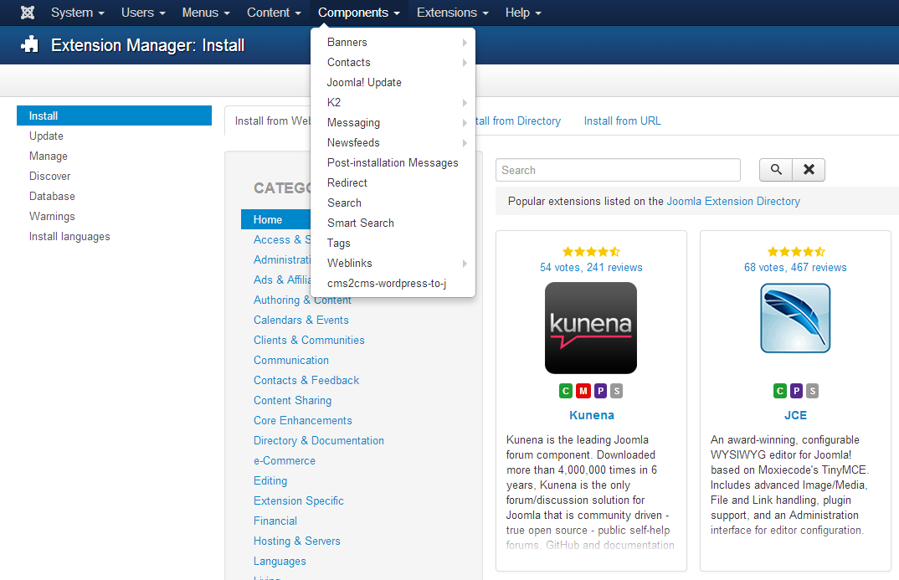Click the Joomla logo icon
The height and width of the screenshot is (580, 899).
28,13
